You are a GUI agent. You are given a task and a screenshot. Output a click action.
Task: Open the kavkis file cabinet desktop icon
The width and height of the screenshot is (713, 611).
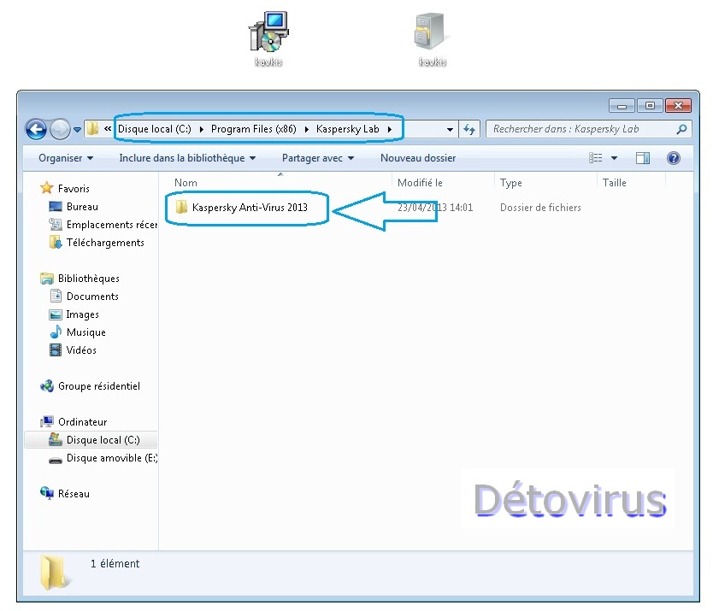[432, 38]
